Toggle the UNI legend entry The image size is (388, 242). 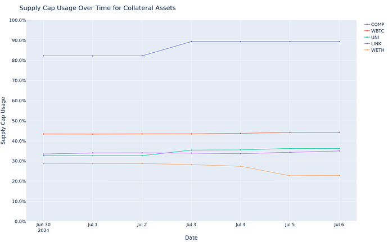376,37
